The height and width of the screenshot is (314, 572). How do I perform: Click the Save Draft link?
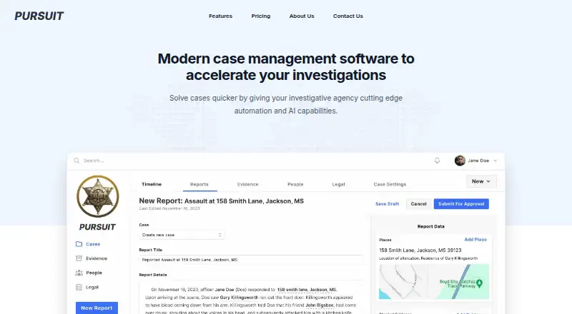click(387, 204)
